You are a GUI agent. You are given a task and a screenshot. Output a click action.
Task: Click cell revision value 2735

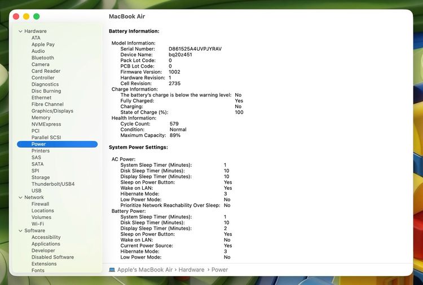174,83
